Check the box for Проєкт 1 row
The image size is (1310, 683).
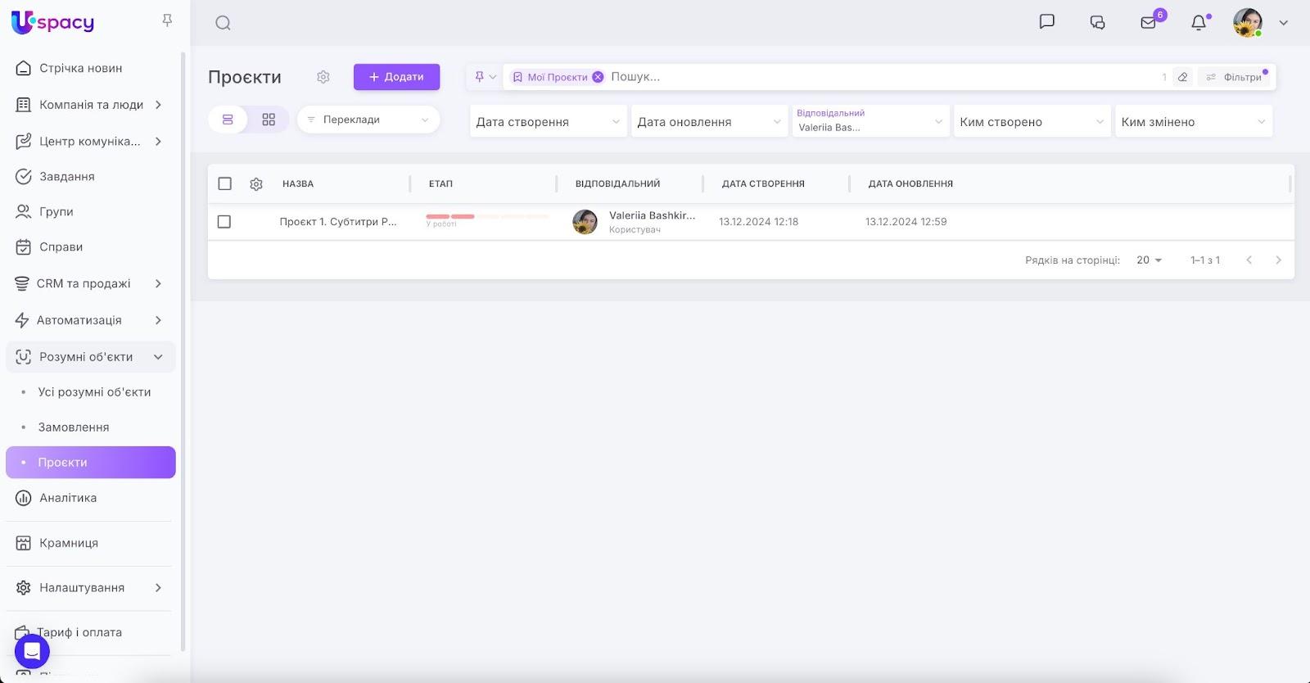pyautogui.click(x=224, y=222)
